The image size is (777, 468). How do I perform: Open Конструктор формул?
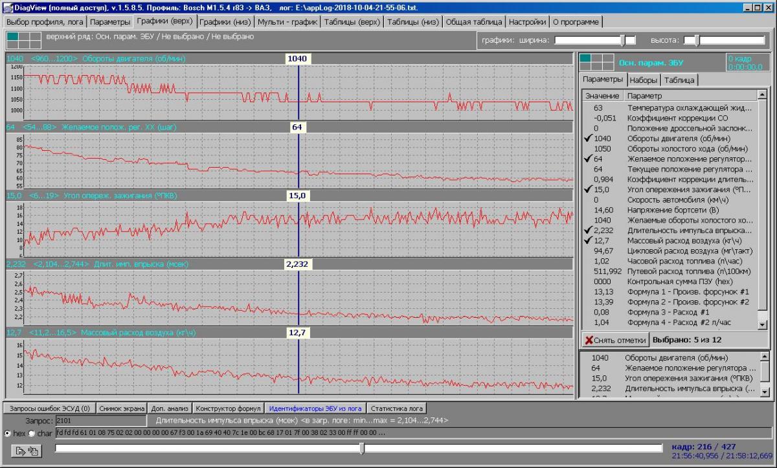click(x=229, y=408)
